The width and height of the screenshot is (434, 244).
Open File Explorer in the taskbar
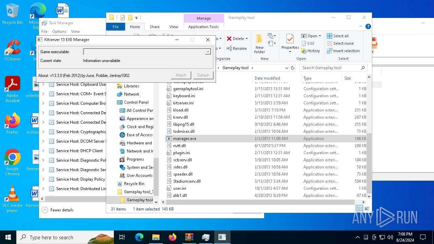[x=156, y=237]
